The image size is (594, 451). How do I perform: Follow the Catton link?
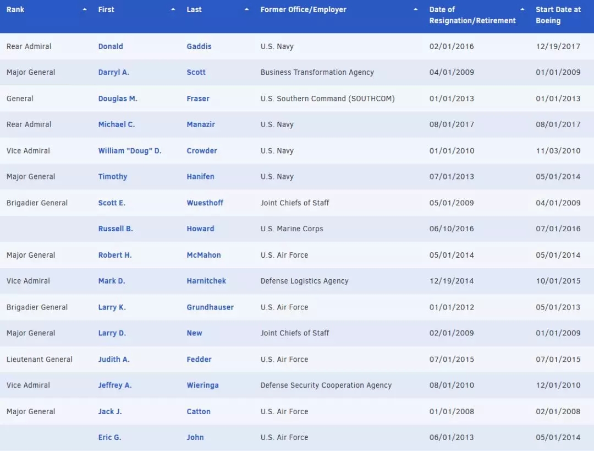199,411
